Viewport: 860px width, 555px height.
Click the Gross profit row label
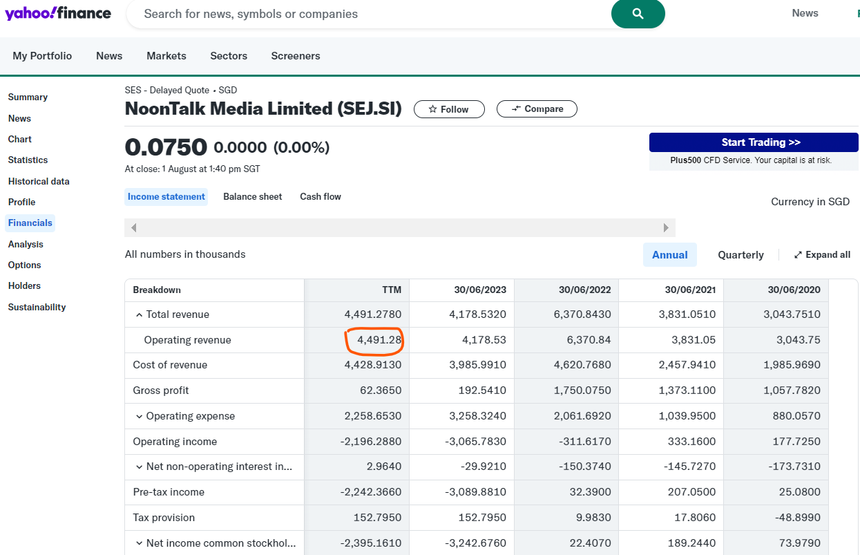tap(161, 391)
